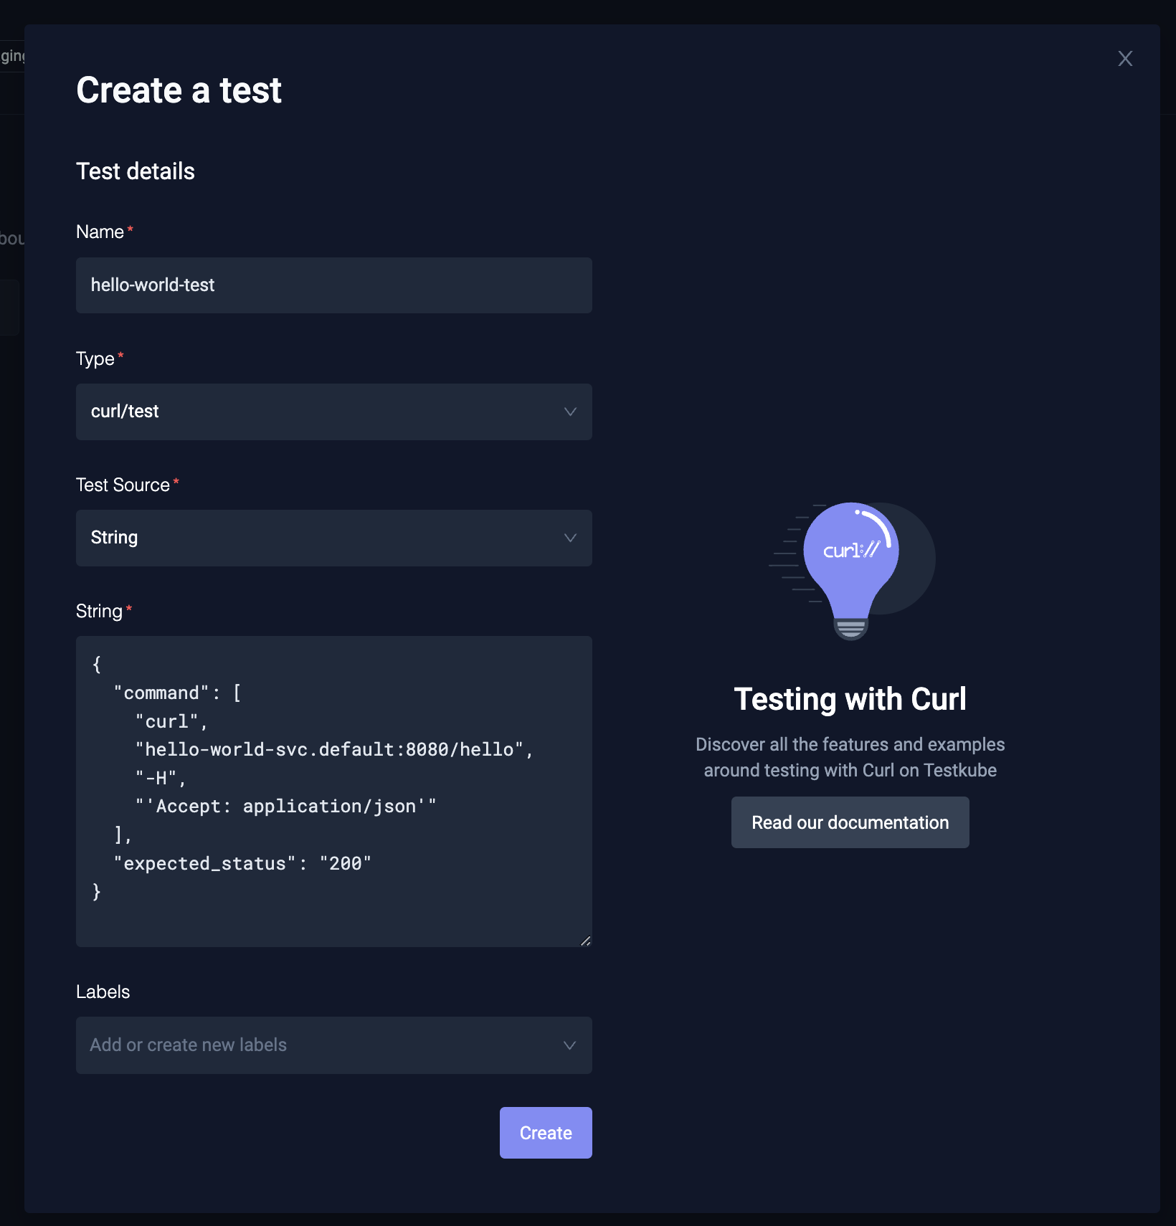The height and width of the screenshot is (1226, 1176).
Task: Open the Type dropdown chevron
Action: coord(570,412)
